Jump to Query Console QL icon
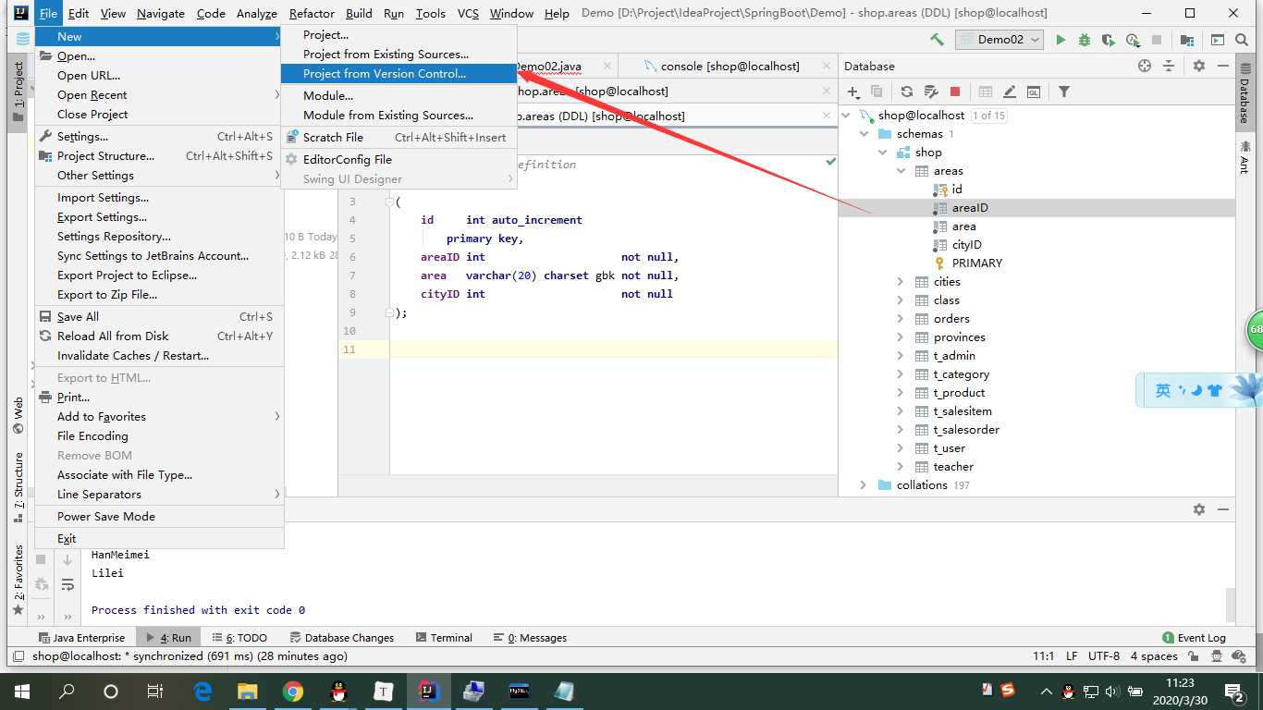 [x=1034, y=92]
